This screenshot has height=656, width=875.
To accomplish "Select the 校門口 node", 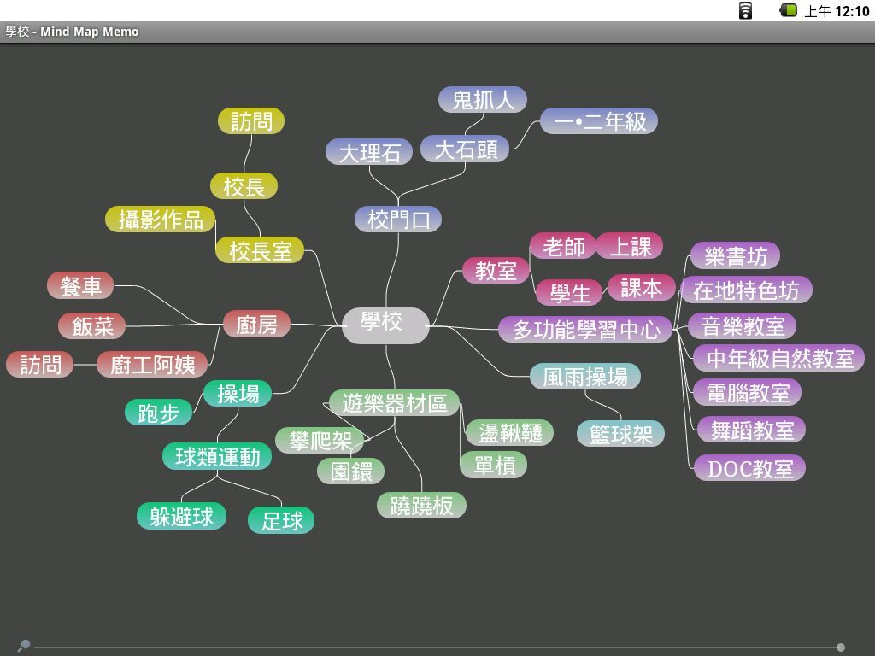I will [398, 220].
